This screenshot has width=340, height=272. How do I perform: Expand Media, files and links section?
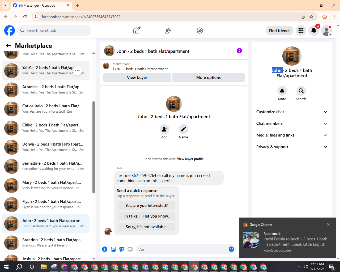click(292, 135)
